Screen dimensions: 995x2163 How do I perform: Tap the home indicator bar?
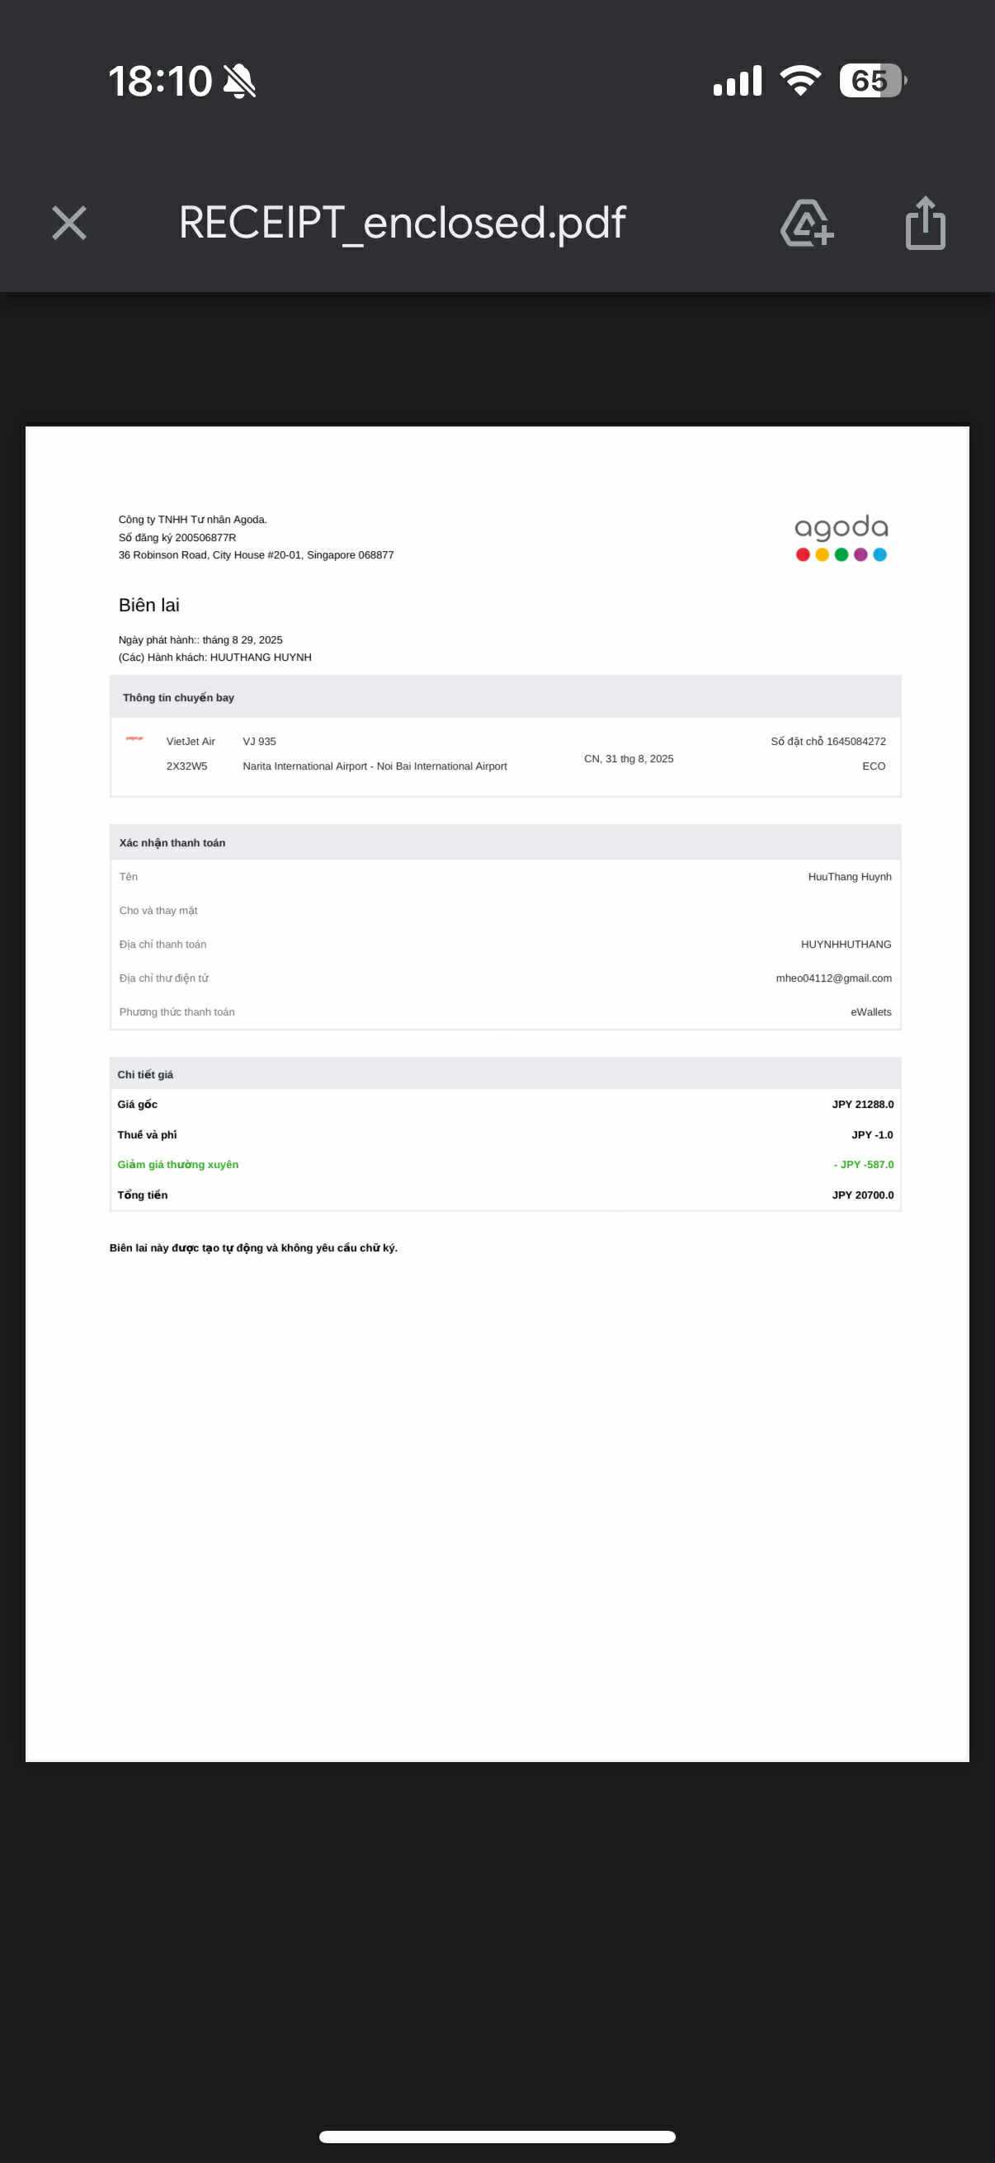(497, 2136)
